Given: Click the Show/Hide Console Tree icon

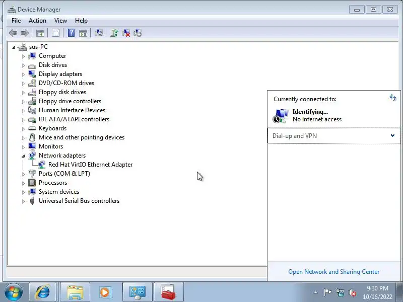Looking at the screenshot, I should click(x=40, y=33).
